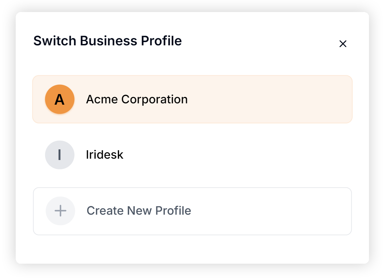This screenshot has width=383, height=280.
Task: Switch to the Iridesk profile
Action: 192,155
